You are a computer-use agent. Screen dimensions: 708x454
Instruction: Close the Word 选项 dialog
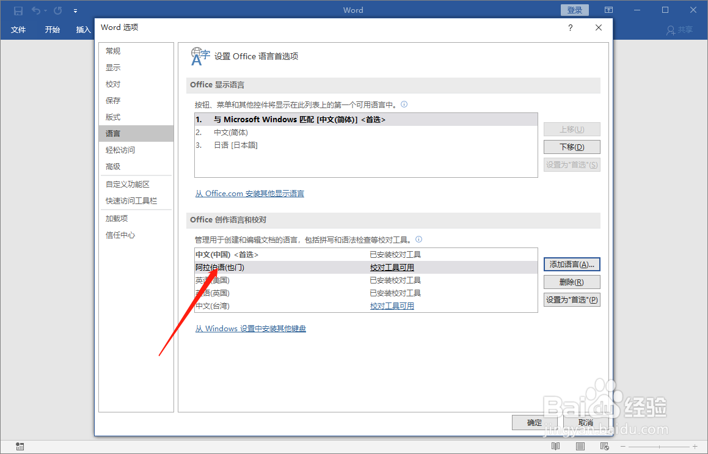point(599,27)
